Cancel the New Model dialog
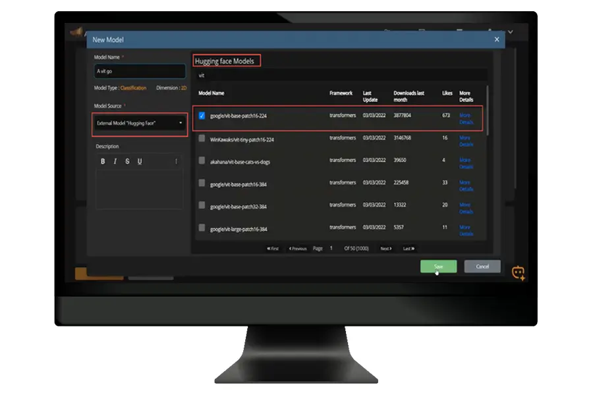Image resolution: width=593 pixels, height=395 pixels. (x=482, y=267)
